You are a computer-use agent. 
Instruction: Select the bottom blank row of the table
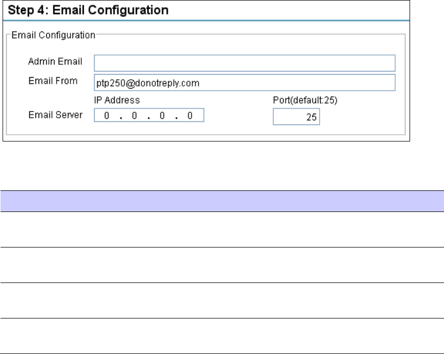pos(222,335)
